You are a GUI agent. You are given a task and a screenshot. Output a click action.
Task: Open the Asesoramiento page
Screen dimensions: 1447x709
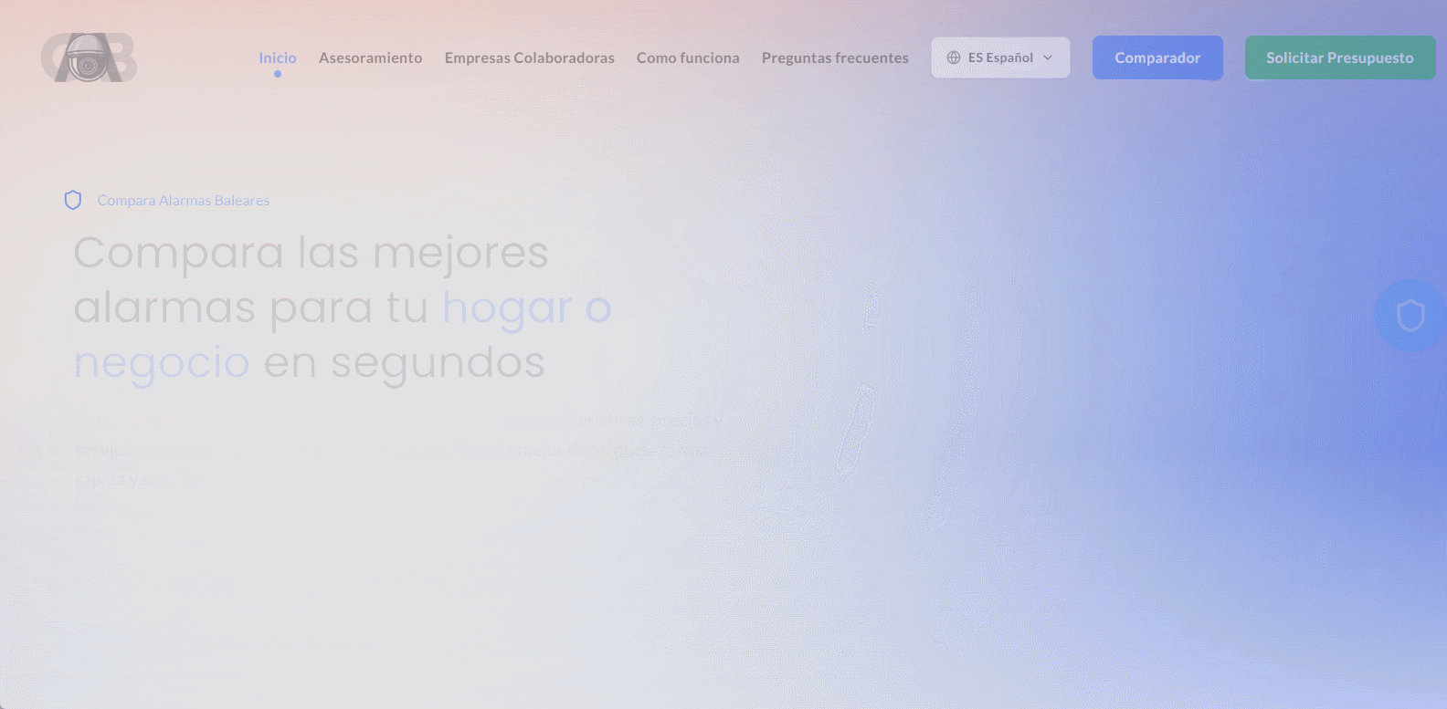[371, 57]
